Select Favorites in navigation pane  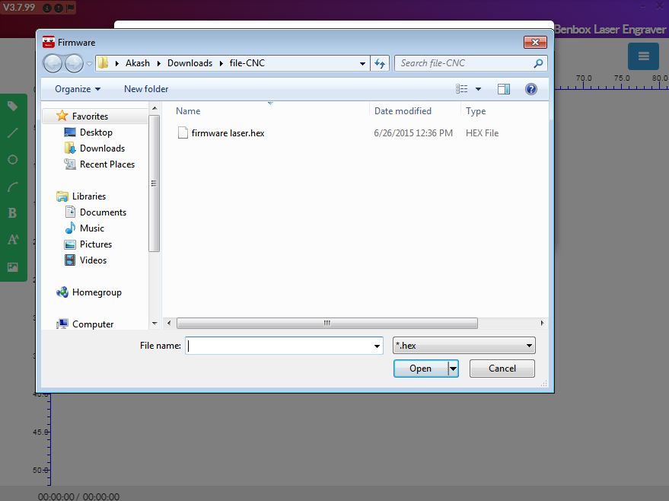coord(90,116)
